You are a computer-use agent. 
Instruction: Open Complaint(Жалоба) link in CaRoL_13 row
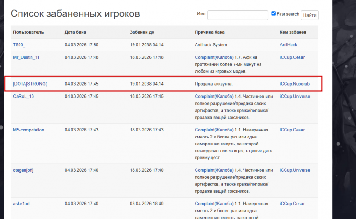pos(214,96)
